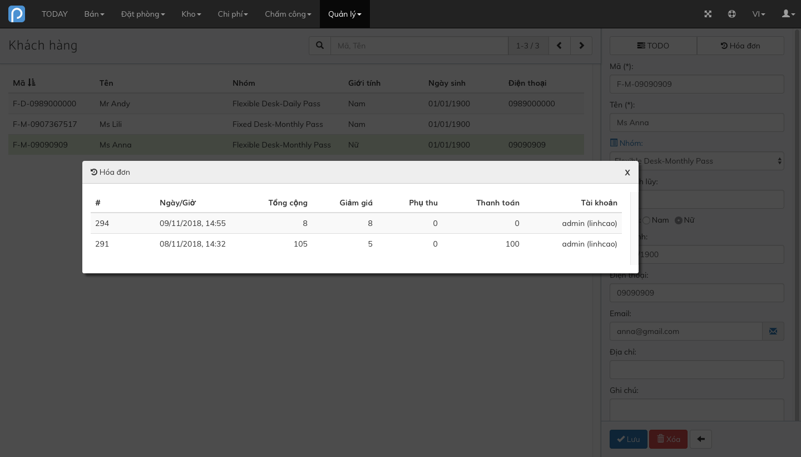The image size is (801, 457).
Task: Open the Kho menu
Action: 191,14
